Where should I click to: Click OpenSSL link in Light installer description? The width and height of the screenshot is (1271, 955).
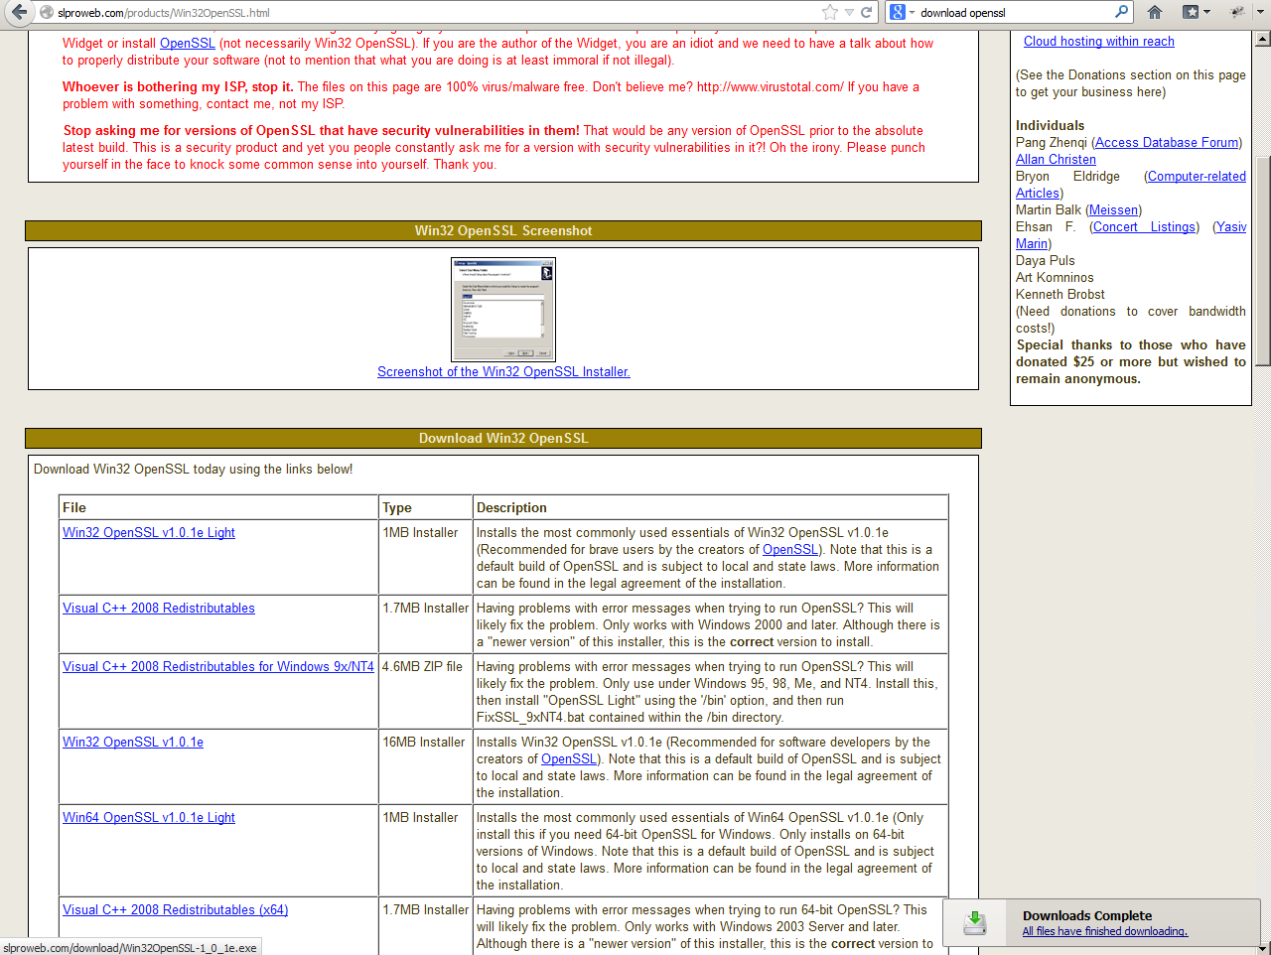(x=790, y=549)
